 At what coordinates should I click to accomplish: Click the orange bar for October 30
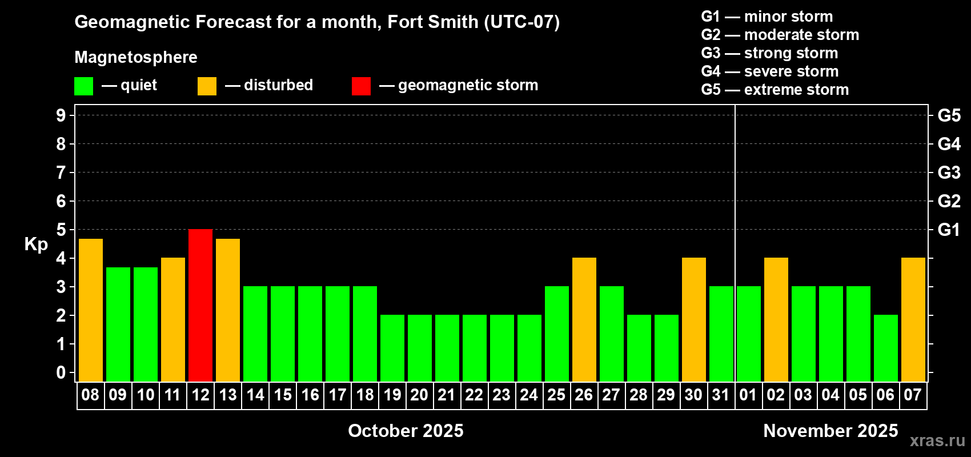(x=694, y=320)
